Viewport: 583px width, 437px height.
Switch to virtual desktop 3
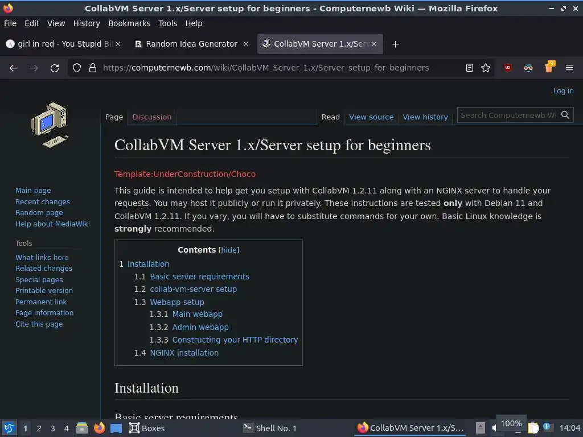[x=53, y=428]
